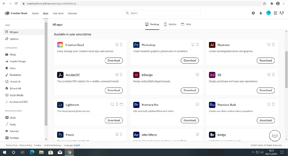
Task: Open the Acrobat and PDF category
Action: click(16, 102)
